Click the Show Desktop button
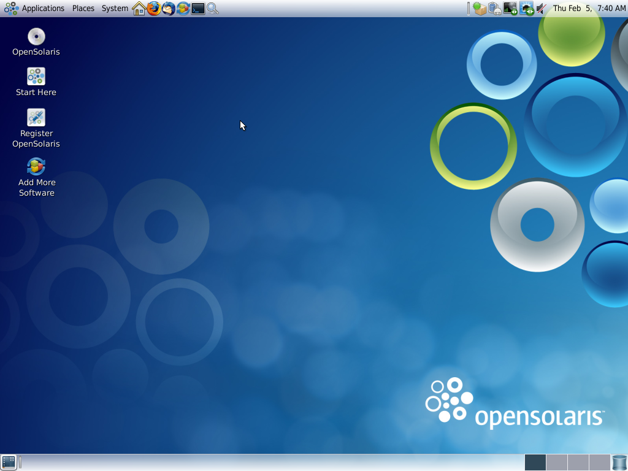 (x=9, y=462)
